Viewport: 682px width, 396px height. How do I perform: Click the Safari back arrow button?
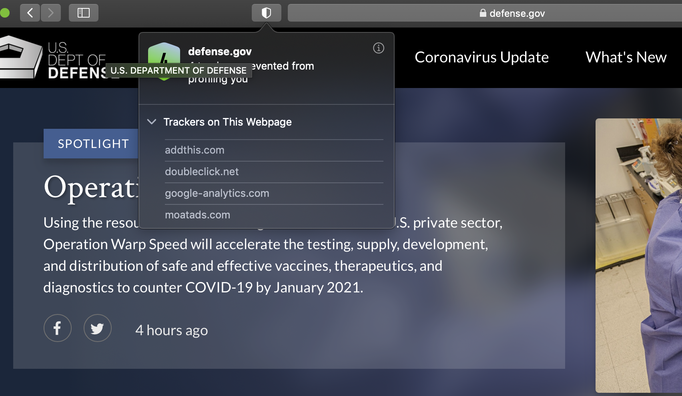coord(30,13)
